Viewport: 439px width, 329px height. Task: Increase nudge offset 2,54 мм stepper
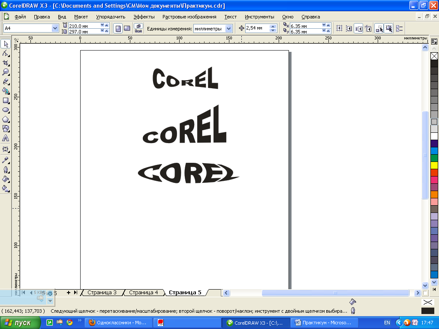(273, 26)
